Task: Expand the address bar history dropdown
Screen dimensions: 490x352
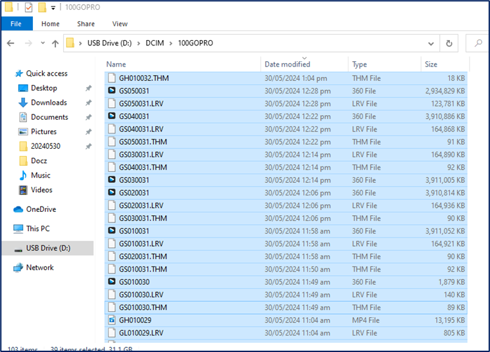Action: coord(431,43)
